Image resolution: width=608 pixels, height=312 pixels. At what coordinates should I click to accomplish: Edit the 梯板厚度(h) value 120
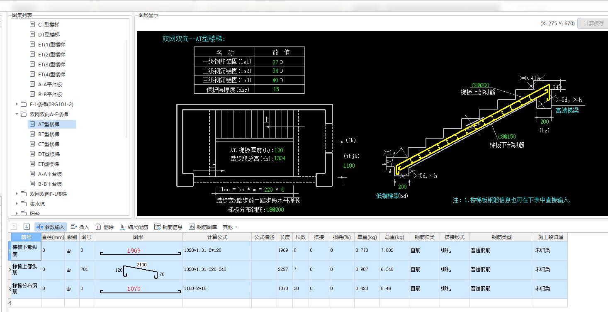[x=278, y=151]
